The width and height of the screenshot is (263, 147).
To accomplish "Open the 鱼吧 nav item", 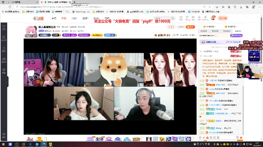I will click(107, 18).
